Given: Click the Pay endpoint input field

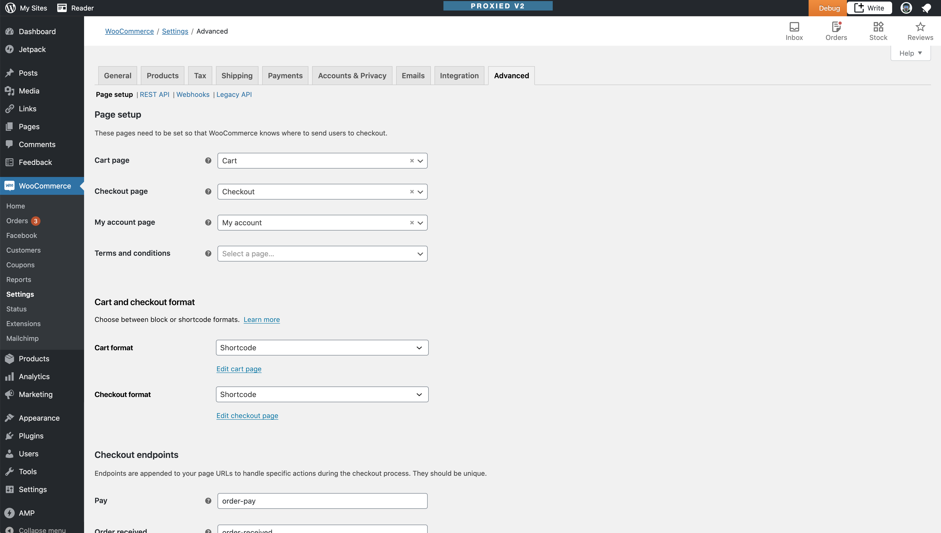Looking at the screenshot, I should (x=322, y=500).
